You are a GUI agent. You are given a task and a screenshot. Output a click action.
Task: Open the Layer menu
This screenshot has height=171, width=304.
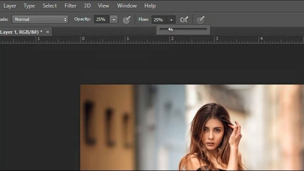9,6
